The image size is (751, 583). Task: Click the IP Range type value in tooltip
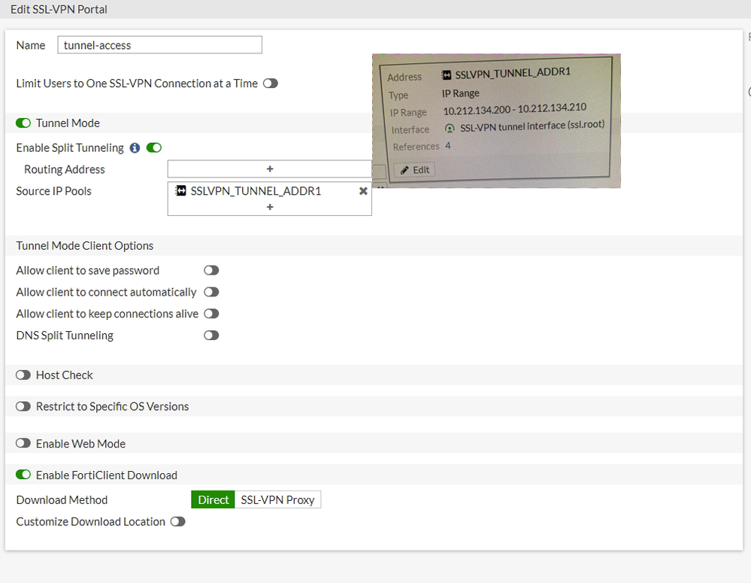point(460,93)
